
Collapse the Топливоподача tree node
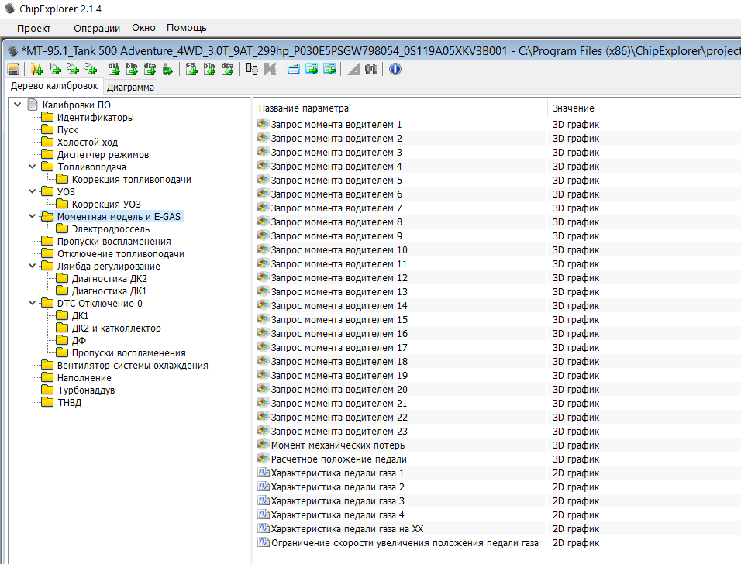[x=32, y=167]
